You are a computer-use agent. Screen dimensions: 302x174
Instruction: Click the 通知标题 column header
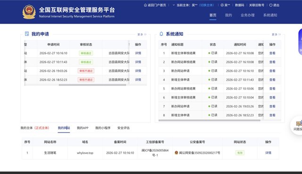click(177, 44)
